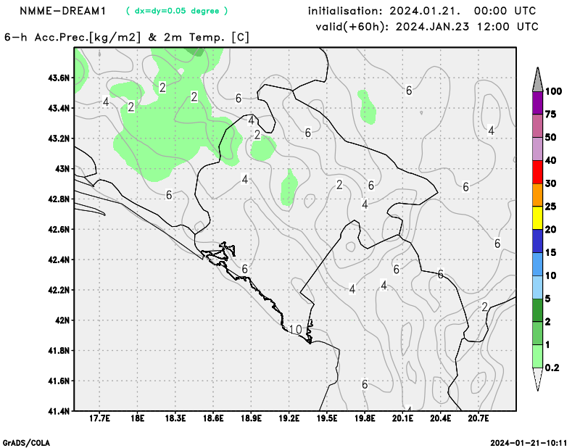Click the 18.9E longitude label
The width and height of the screenshot is (580, 448).
(251, 418)
